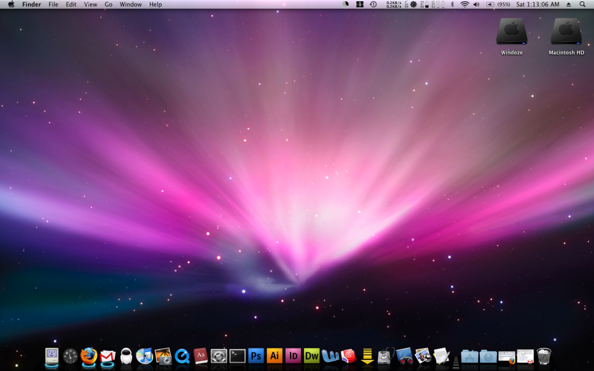Open the red notebook app in Dock
Screen dimensions: 594x371
tap(349, 357)
